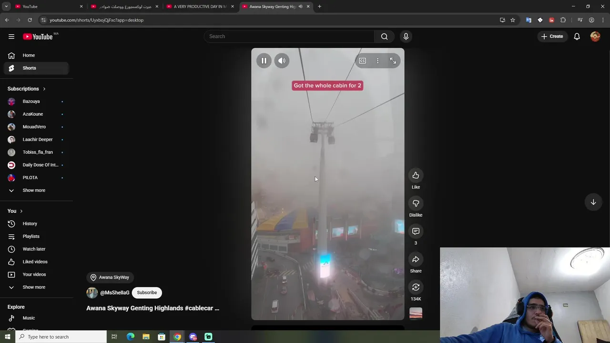610x343 pixels.
Task: Share this Short
Action: click(416, 259)
